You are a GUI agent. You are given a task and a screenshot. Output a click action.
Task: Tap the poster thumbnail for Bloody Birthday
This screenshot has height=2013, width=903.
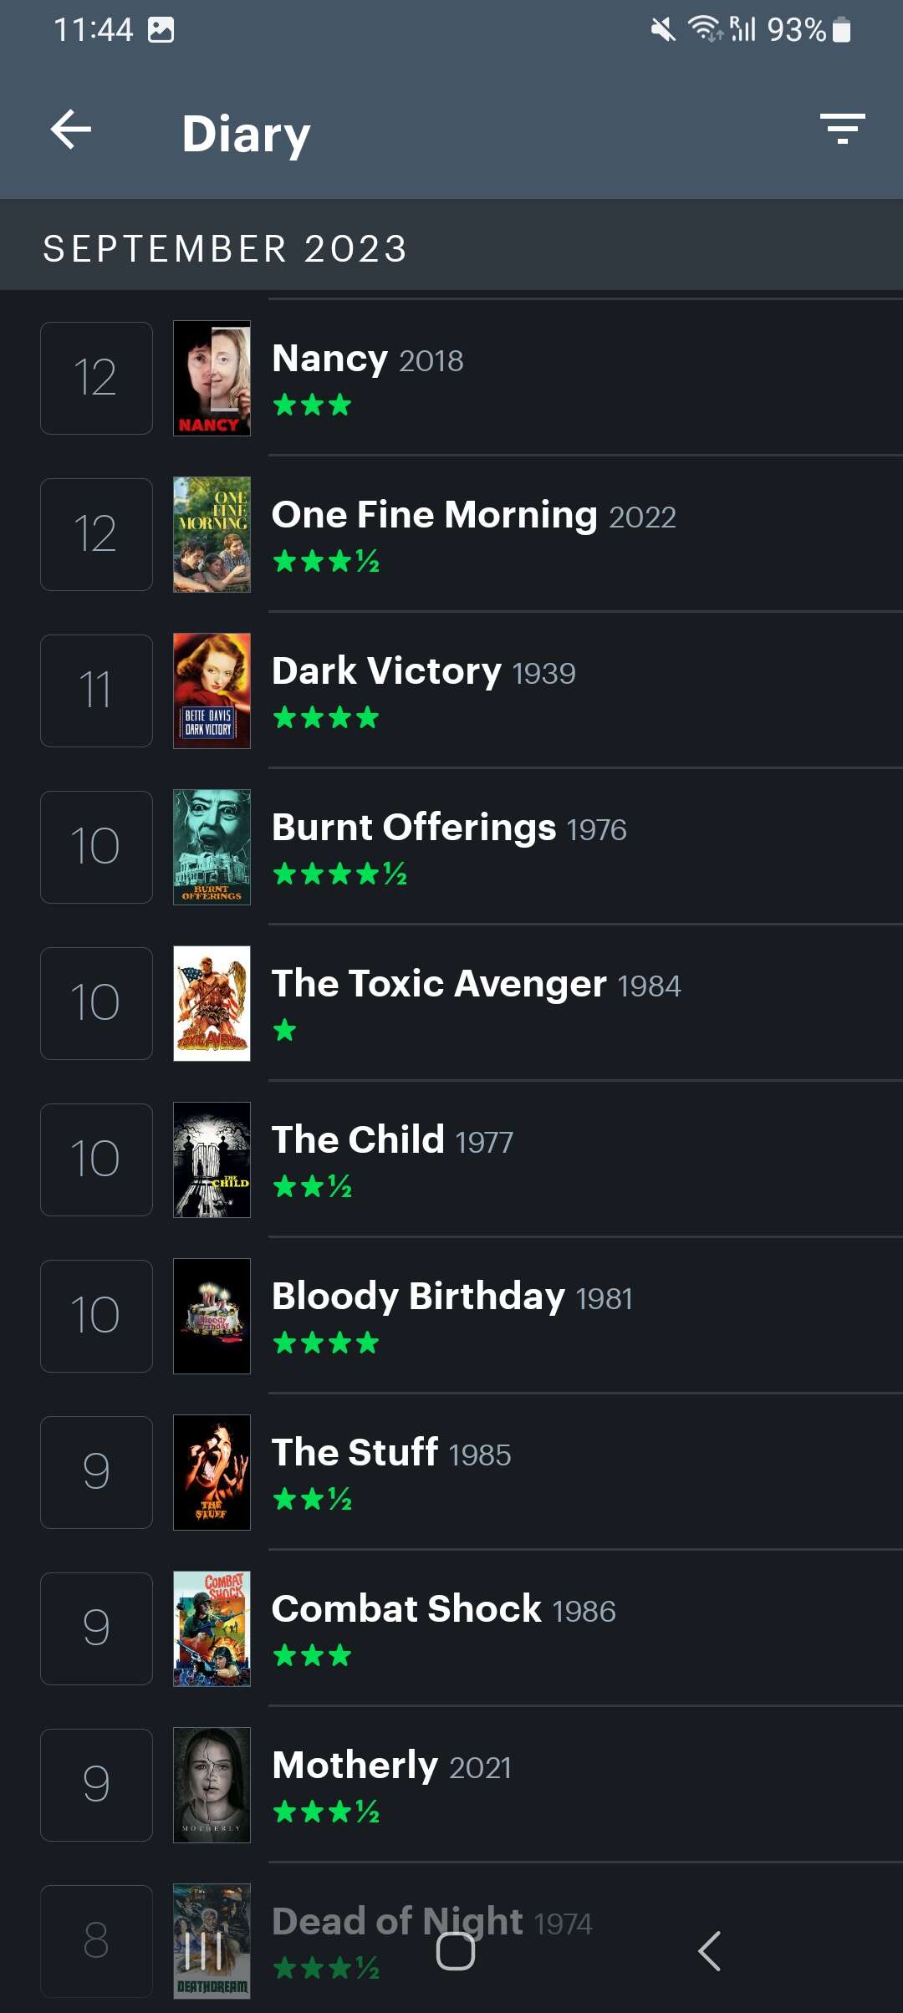click(x=212, y=1315)
